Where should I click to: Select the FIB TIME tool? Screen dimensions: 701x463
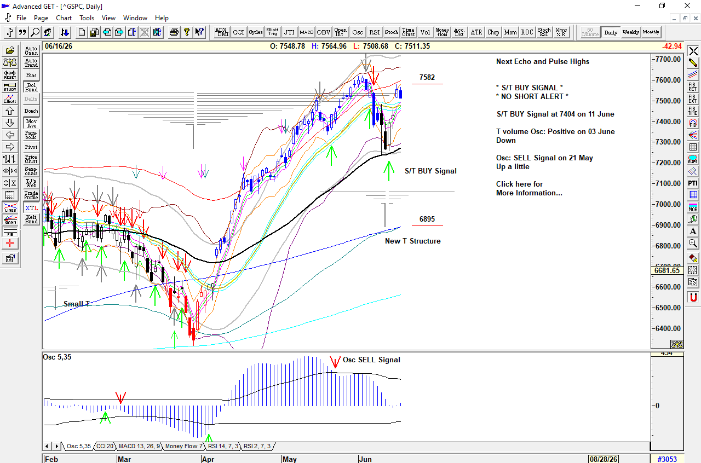[693, 111]
